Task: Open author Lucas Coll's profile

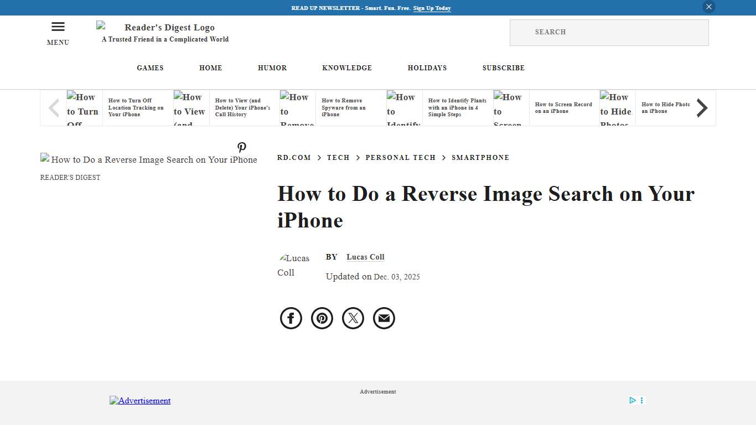Action: click(x=365, y=257)
